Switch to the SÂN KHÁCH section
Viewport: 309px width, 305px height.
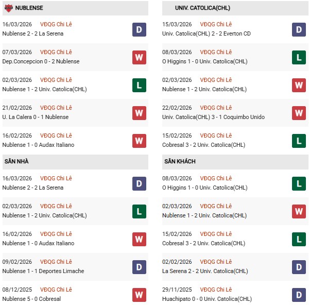click(181, 161)
